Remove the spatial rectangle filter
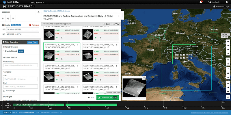 (34, 25)
